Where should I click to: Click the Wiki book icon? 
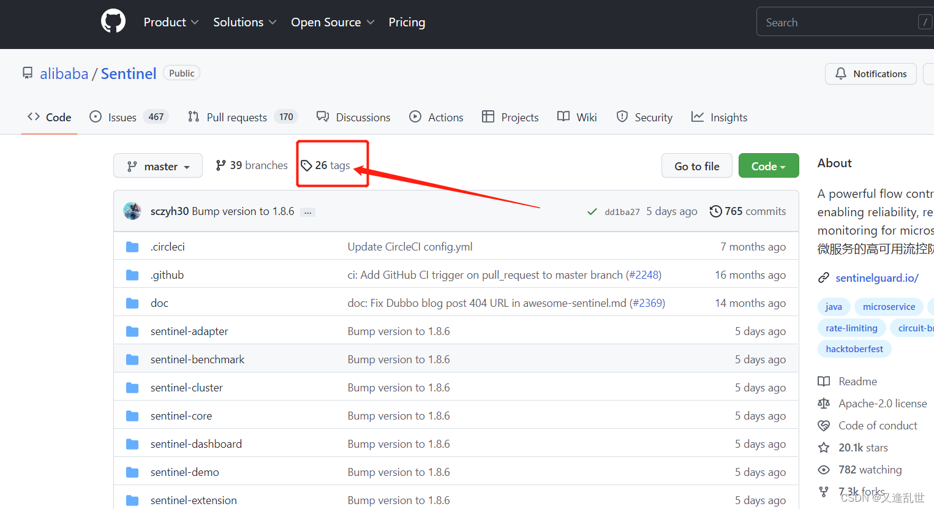point(563,116)
